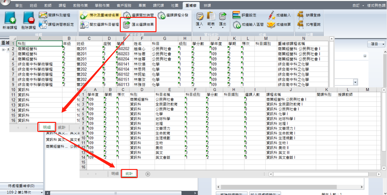Click 選課課程分發 in the ribbon
This screenshot has width=387, height=195.
[x=173, y=15]
